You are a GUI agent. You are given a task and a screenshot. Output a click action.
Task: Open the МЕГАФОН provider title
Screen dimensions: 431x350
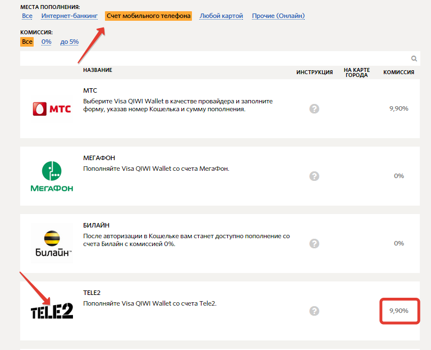(x=99, y=158)
